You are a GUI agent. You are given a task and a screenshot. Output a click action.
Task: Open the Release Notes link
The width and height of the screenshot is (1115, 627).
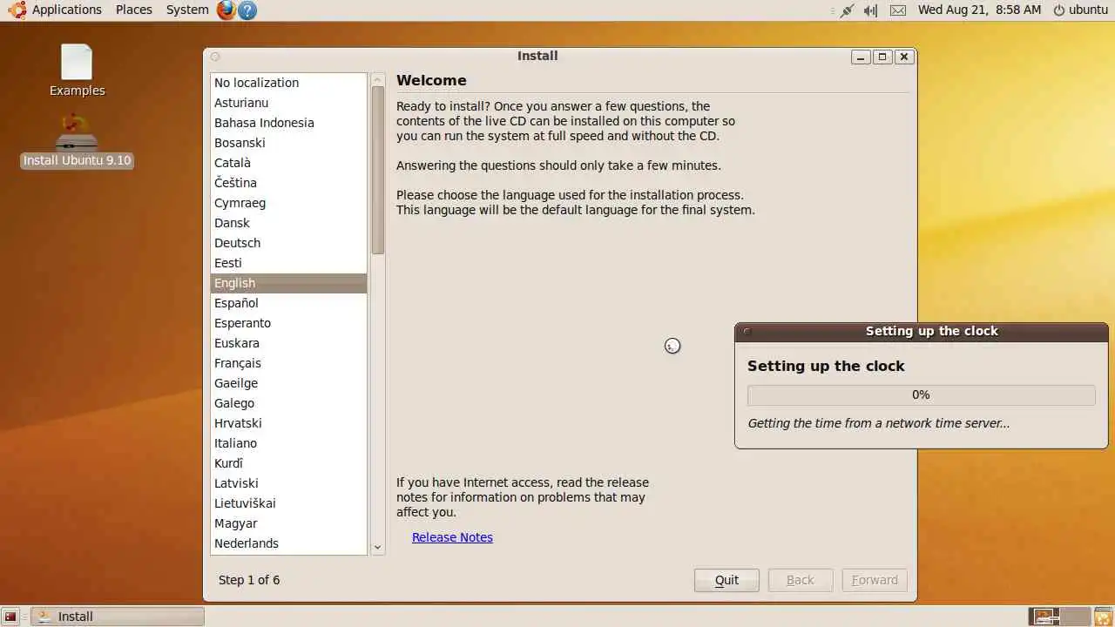pos(452,537)
